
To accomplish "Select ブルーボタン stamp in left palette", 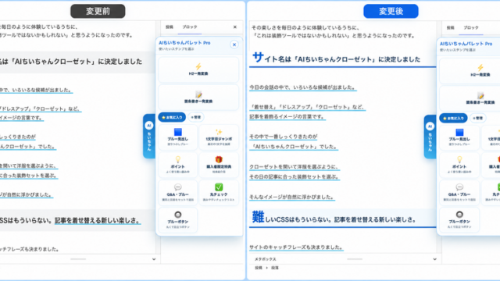I will pos(177,220).
